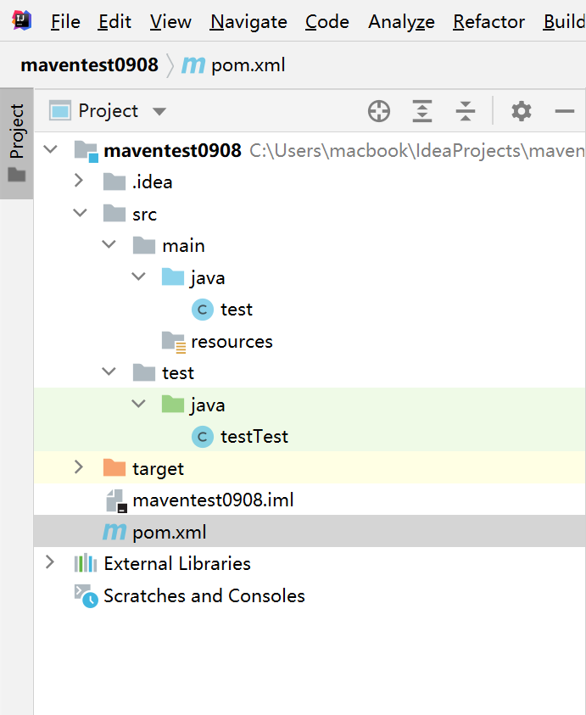The width and height of the screenshot is (586, 715).
Task: Click pom.xml in the breadcrumb bar
Action: point(248,64)
